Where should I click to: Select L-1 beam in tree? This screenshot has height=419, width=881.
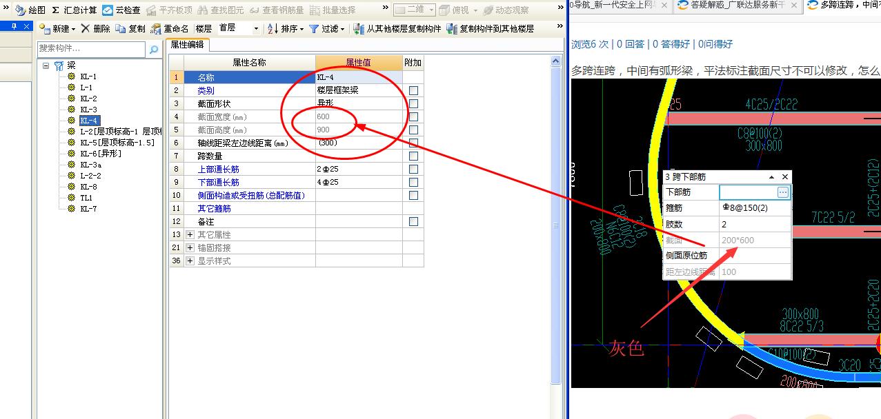click(86, 88)
